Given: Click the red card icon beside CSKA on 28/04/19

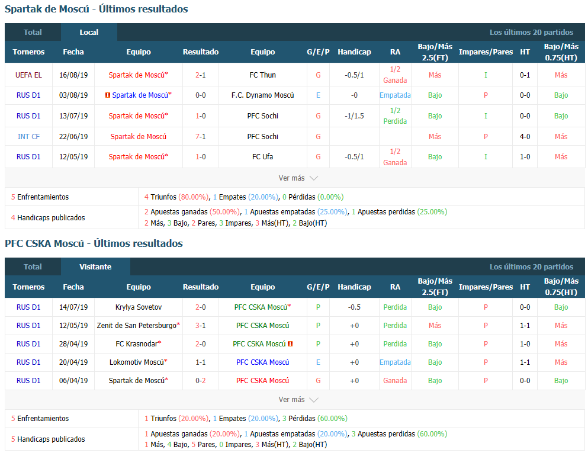Looking at the screenshot, I should [x=290, y=344].
